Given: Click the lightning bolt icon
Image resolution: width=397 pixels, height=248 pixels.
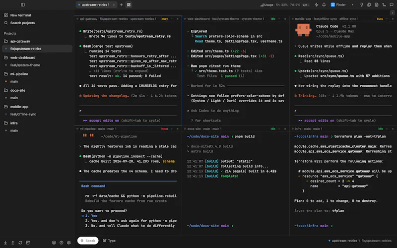Looking at the screenshot, I should coord(316,4).
